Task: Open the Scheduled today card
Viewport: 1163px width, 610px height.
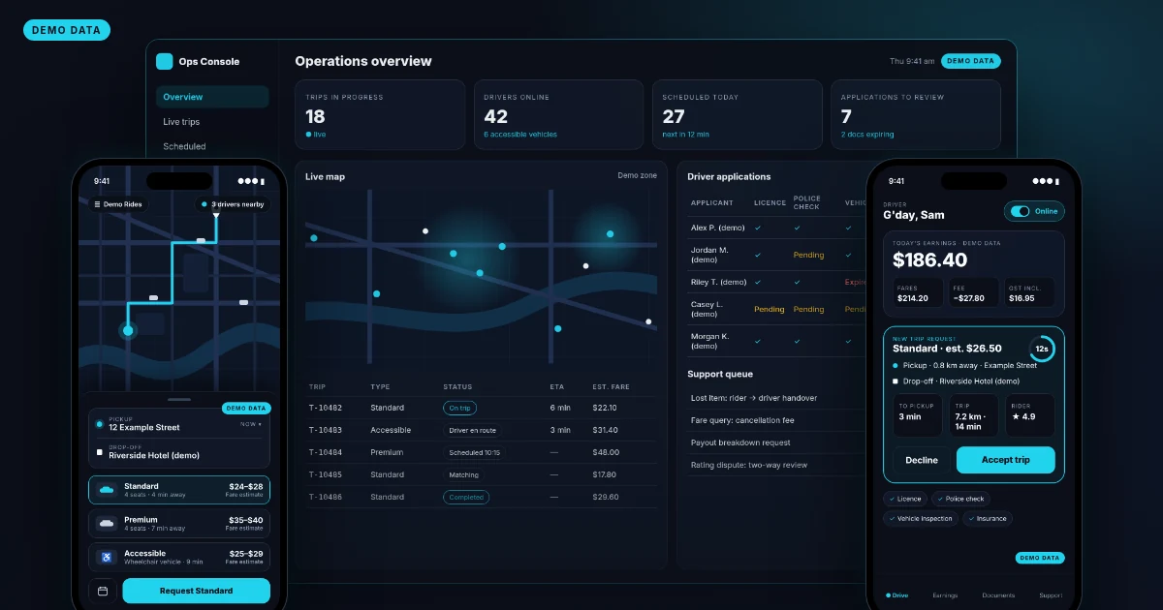Action: point(737,114)
